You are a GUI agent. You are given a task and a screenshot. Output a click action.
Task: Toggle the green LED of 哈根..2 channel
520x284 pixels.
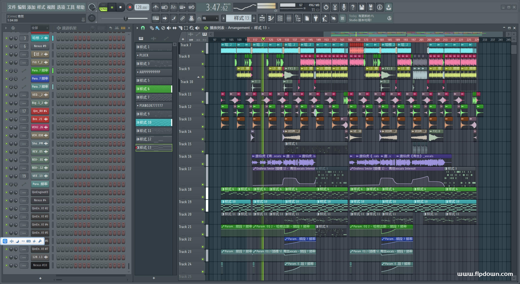[x=6, y=38]
